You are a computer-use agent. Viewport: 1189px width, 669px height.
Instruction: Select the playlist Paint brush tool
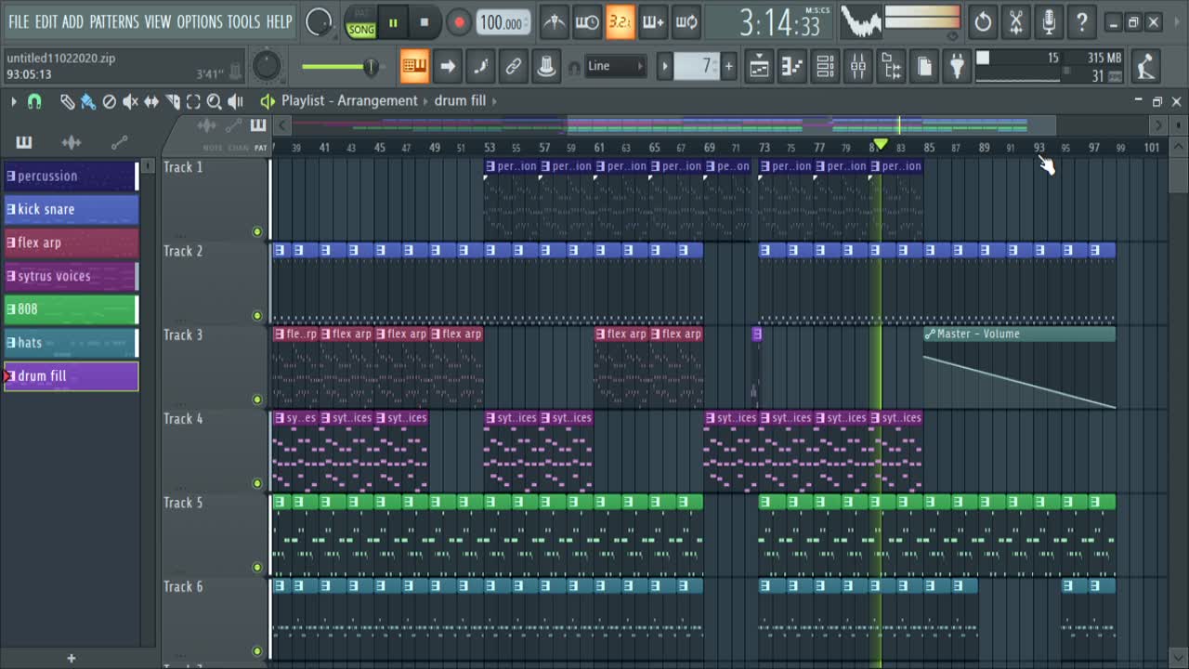[88, 101]
